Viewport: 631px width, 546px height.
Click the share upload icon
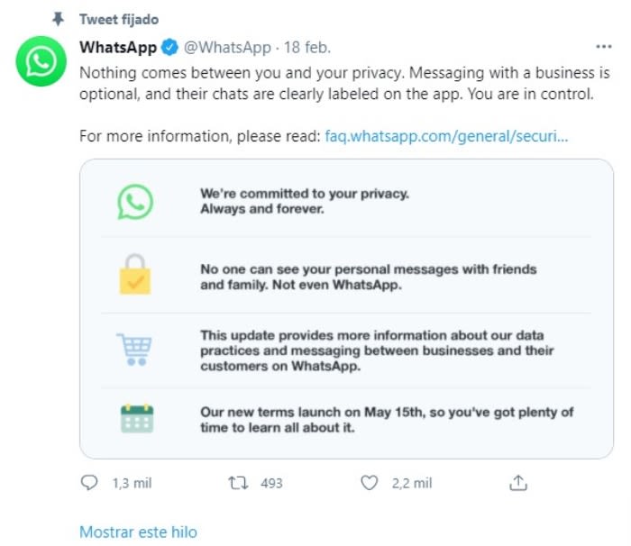click(517, 484)
